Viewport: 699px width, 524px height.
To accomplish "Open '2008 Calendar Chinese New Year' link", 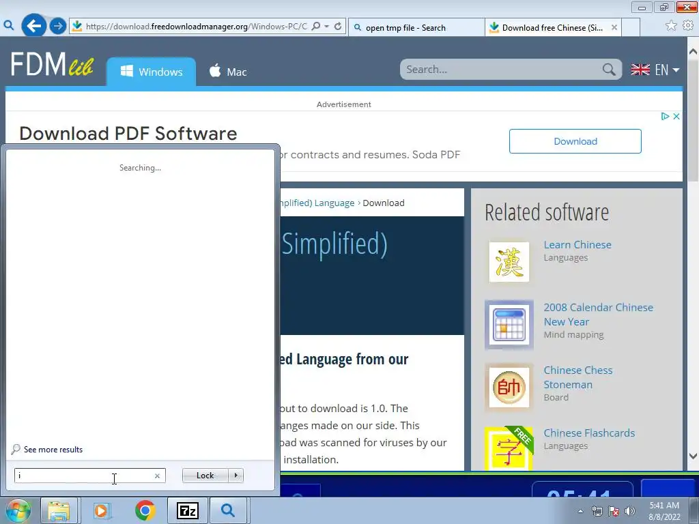I will (598, 315).
